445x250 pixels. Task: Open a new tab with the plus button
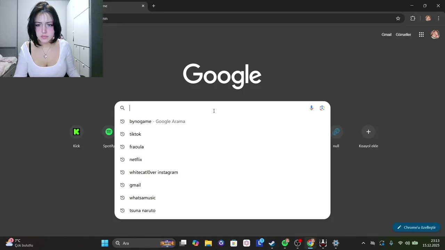tap(154, 6)
